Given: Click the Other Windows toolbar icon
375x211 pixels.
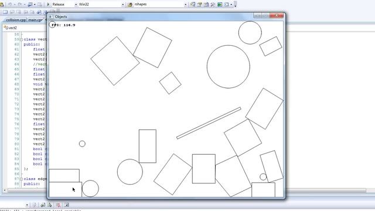Looking at the screenshot, I should (x=227, y=4).
